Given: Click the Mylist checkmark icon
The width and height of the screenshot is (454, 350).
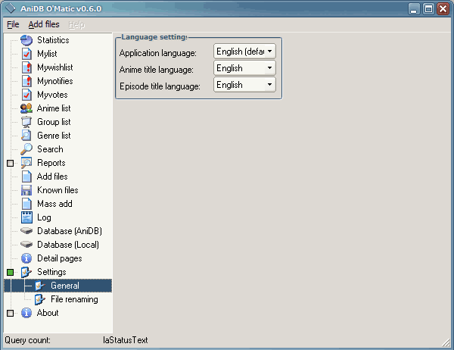Looking at the screenshot, I should coord(26,54).
